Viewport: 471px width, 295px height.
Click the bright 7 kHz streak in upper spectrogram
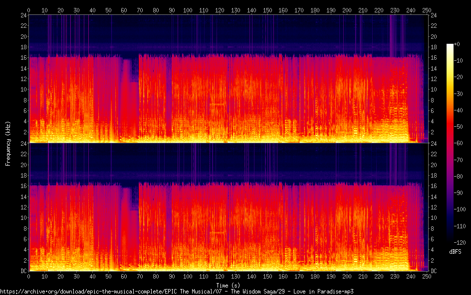pos(217,104)
